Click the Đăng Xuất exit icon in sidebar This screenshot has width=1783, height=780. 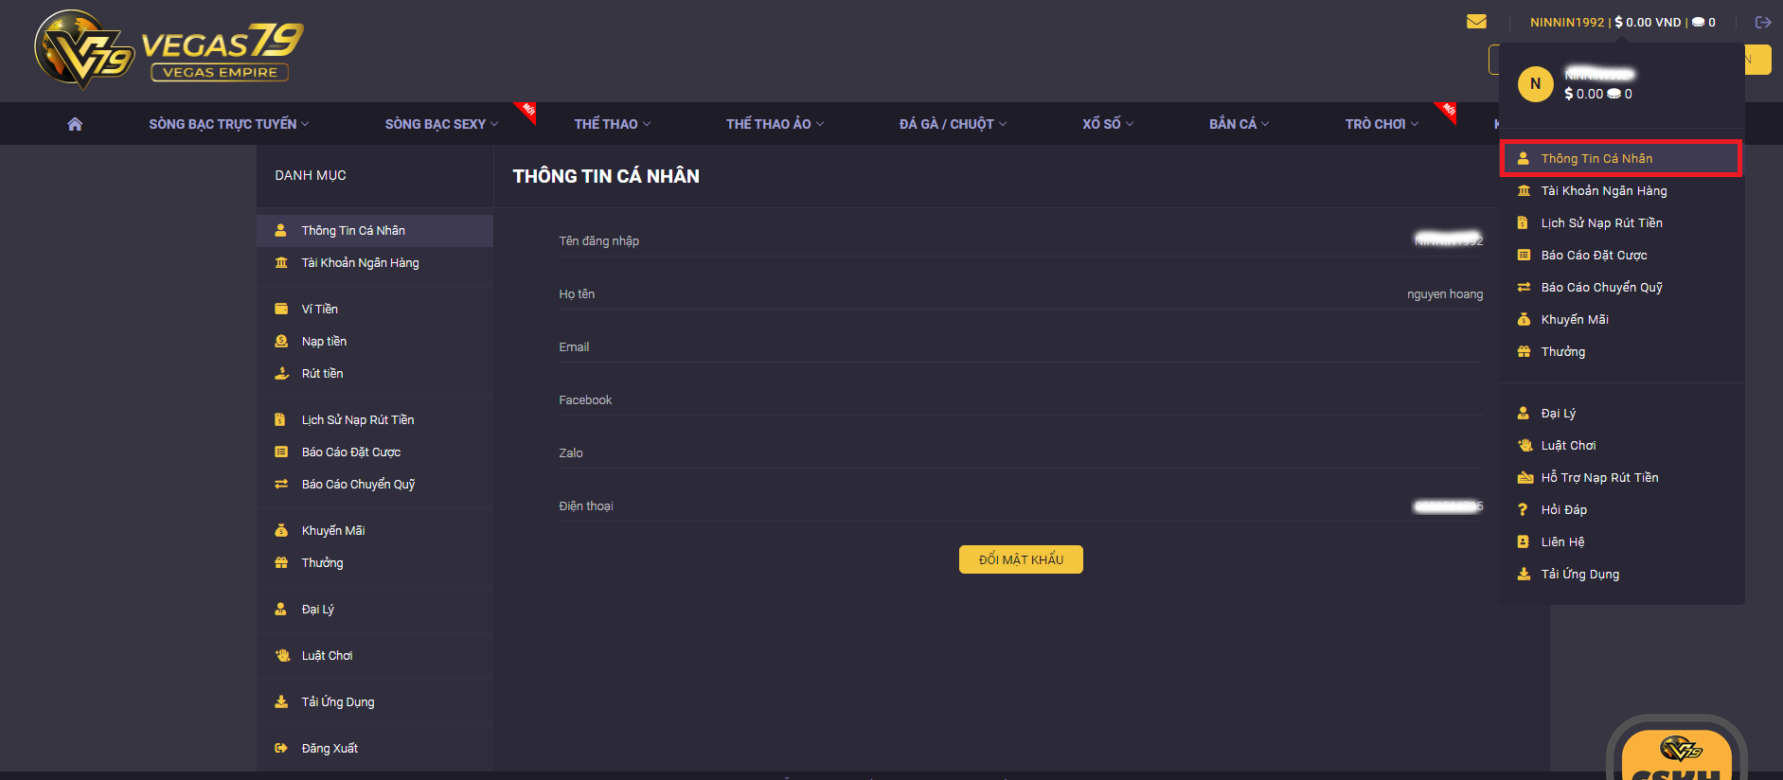281,748
